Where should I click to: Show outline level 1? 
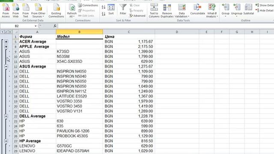pos(2,32)
